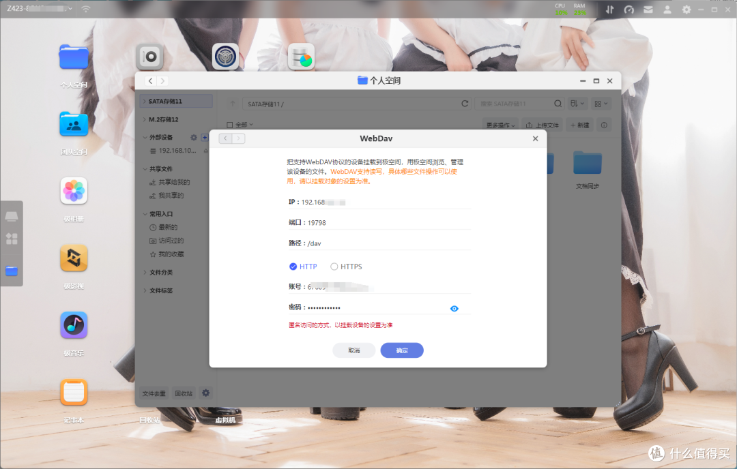Screen dimensions: 737x469
Task: Expand the M.2存储12 tree node
Action: [x=144, y=120]
